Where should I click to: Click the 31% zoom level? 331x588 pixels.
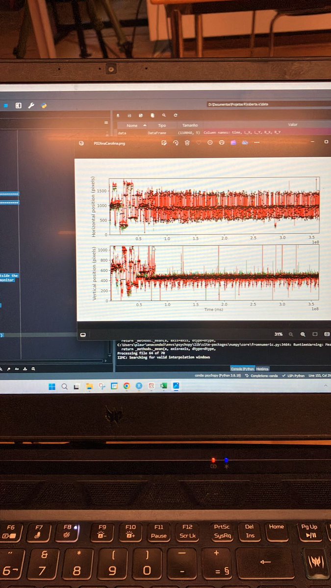278,334
